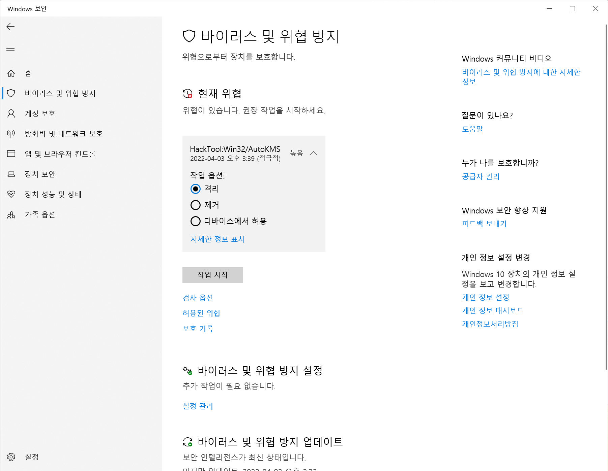Toggle the hamburger navigation menu
Viewport: 608px width, 471px height.
point(11,48)
